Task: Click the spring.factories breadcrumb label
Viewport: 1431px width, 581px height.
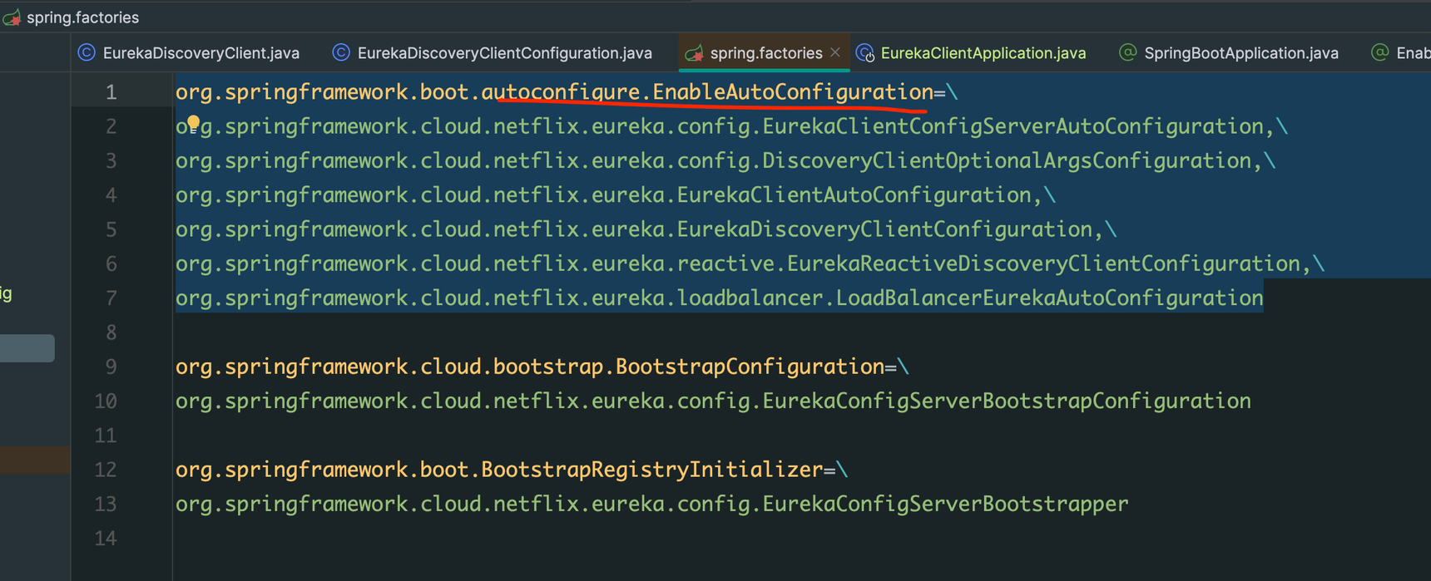Action: [x=83, y=17]
